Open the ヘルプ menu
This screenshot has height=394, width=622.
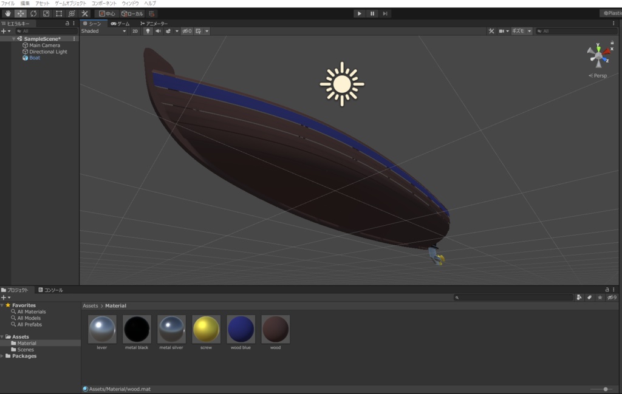click(x=150, y=3)
